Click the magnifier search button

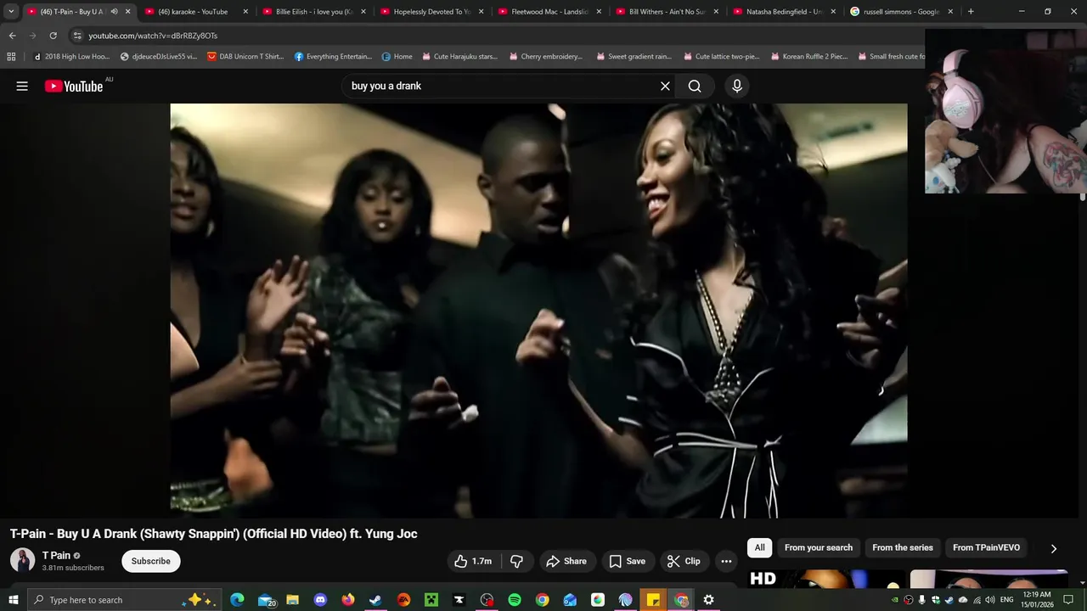[x=695, y=86]
